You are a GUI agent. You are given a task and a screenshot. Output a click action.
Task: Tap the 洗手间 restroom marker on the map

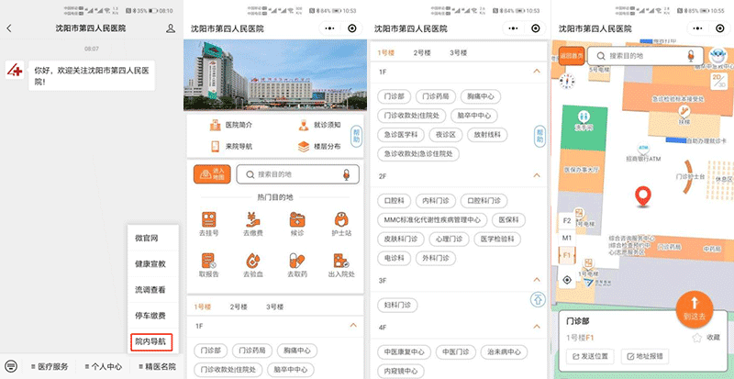[x=584, y=117]
